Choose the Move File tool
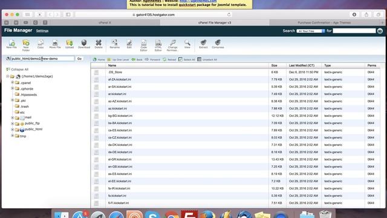Viewport: 387px width, 218px height. click(x=55, y=44)
